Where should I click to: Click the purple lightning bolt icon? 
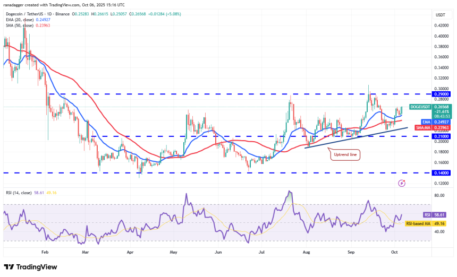[402, 183]
